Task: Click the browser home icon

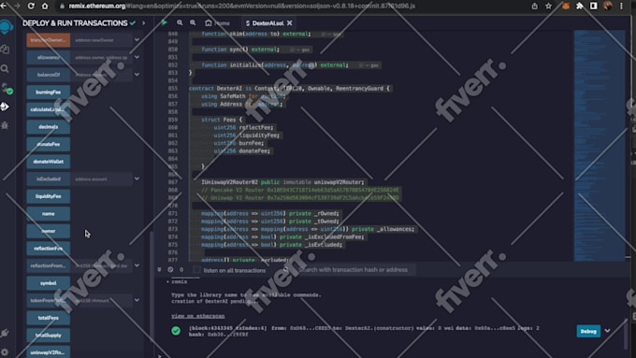Action: tap(45, 7)
